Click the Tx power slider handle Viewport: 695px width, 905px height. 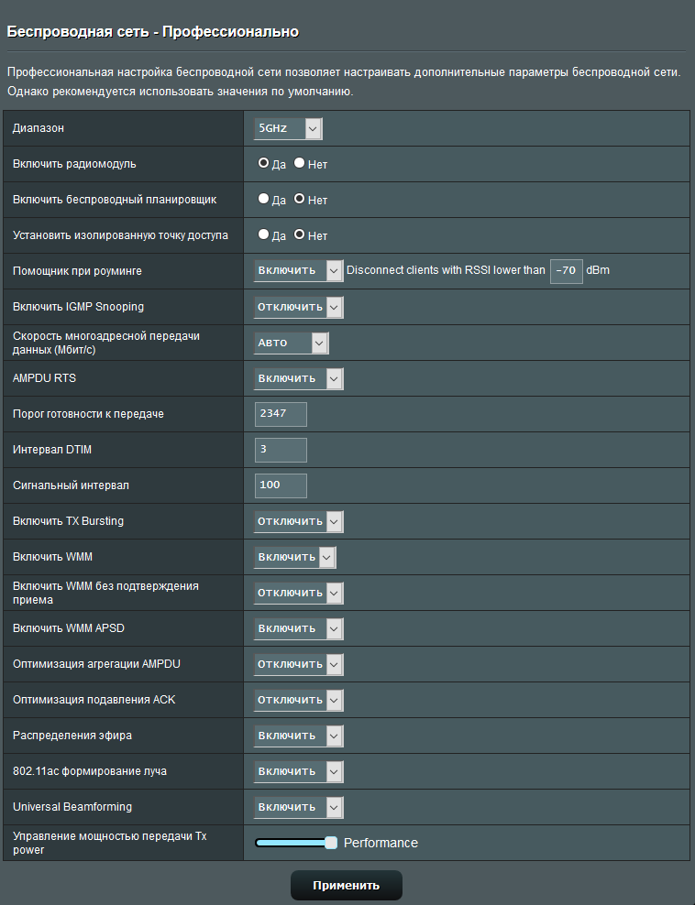[x=331, y=843]
